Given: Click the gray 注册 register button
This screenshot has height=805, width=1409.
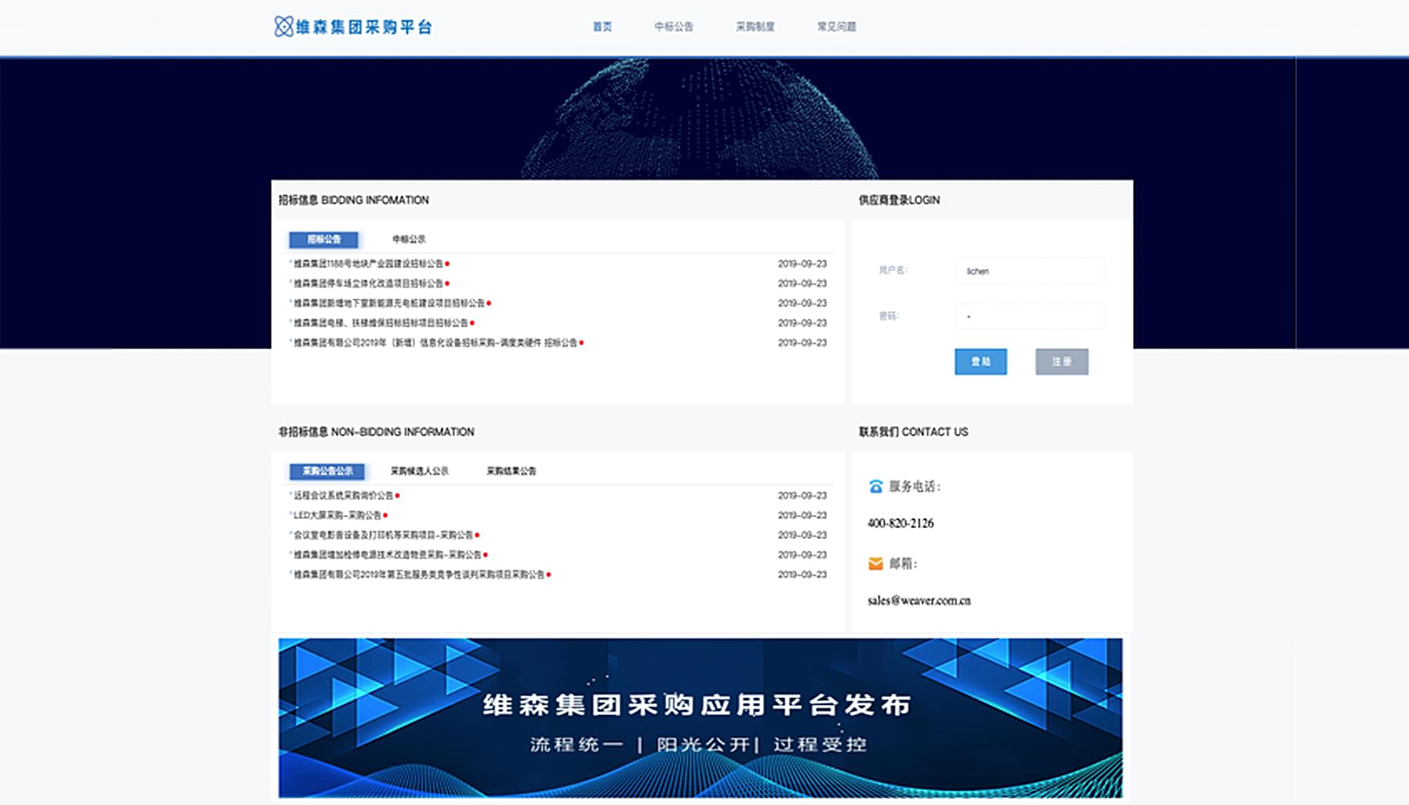Looking at the screenshot, I should (1061, 362).
